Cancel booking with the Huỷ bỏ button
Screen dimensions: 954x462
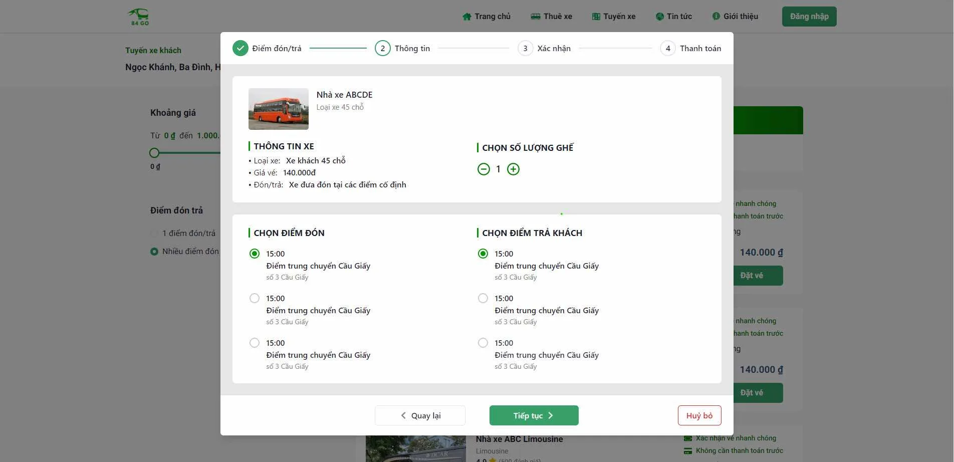[x=699, y=416]
